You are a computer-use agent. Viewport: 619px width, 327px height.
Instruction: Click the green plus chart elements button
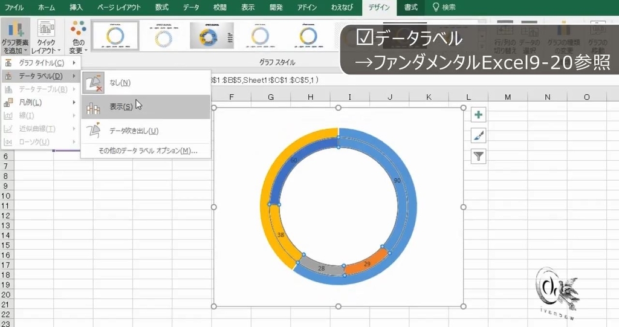479,115
